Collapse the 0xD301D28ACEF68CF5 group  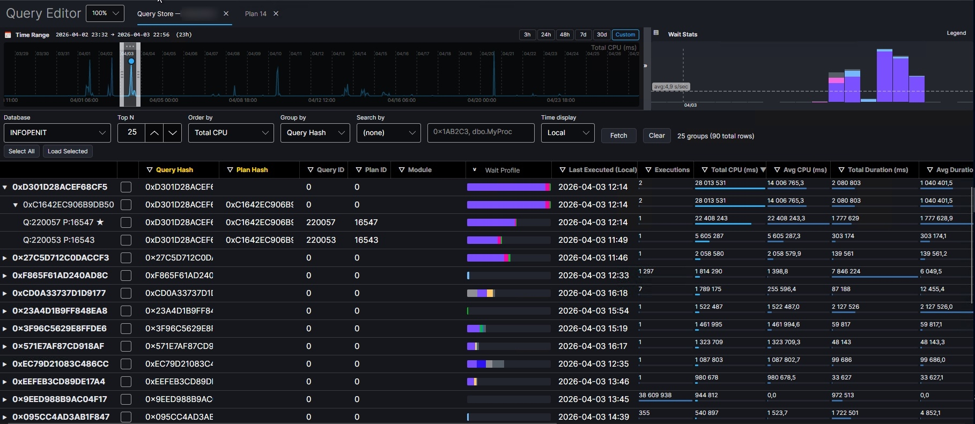point(5,188)
